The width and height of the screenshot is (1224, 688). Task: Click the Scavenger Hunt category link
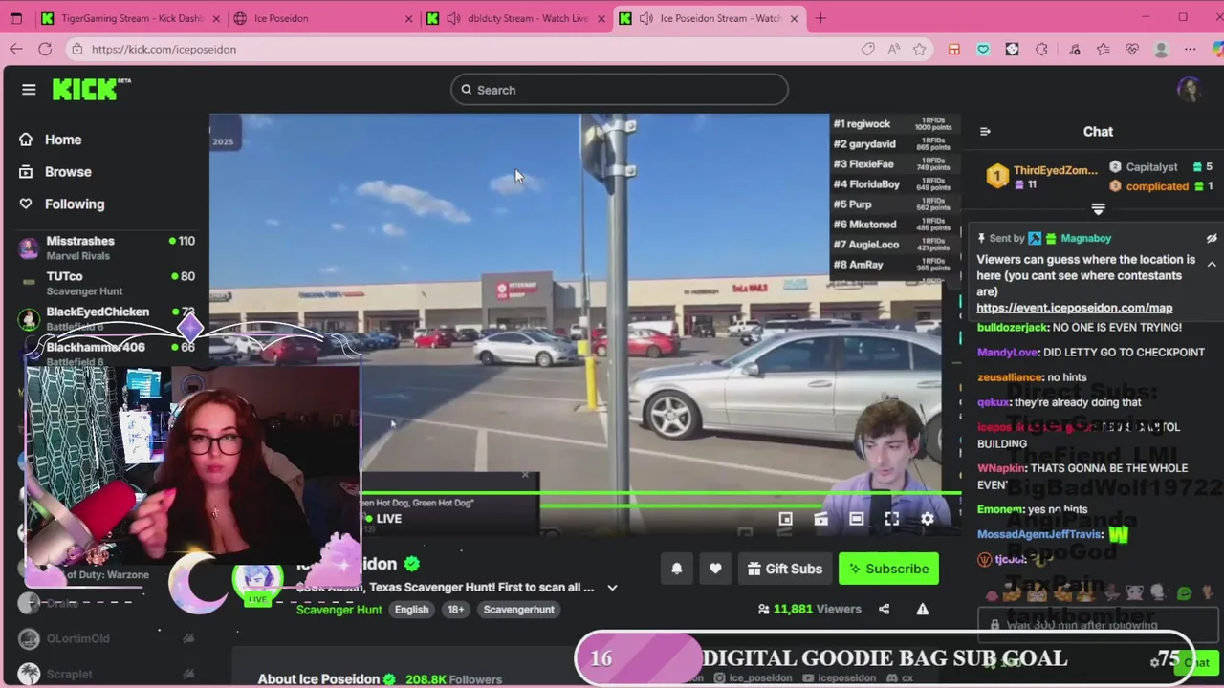click(339, 610)
